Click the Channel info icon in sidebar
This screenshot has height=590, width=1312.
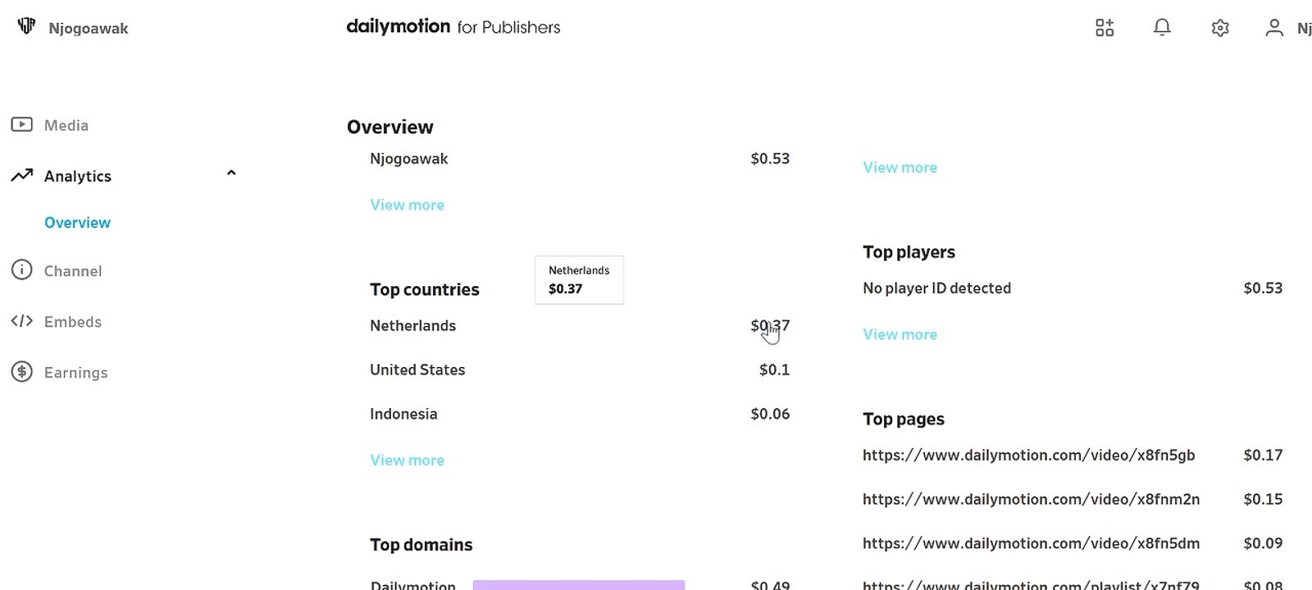(x=21, y=270)
